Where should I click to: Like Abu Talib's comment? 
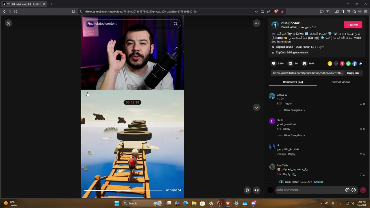pyautogui.click(x=361, y=175)
